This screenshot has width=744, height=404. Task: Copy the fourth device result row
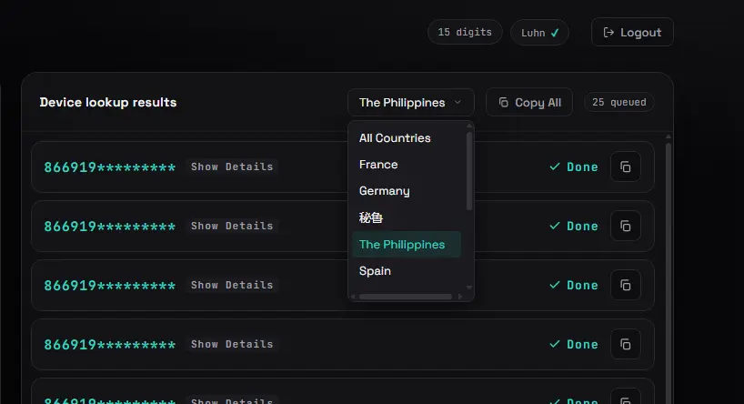coord(626,344)
